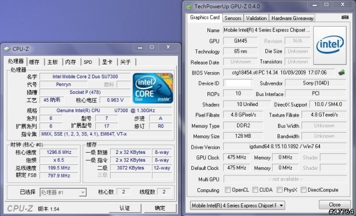The width and height of the screenshot is (356, 216).
Task: Click the 4.8 GPixel/s fillrate value
Action: pyautogui.click(x=243, y=115)
